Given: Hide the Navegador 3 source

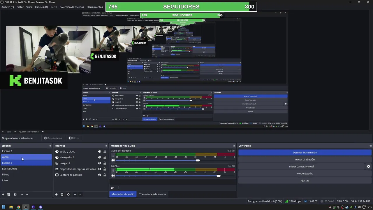Looking at the screenshot, I should [100, 157].
